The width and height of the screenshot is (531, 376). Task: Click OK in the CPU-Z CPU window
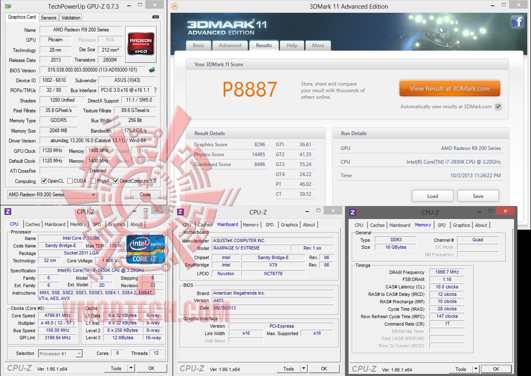click(x=152, y=368)
